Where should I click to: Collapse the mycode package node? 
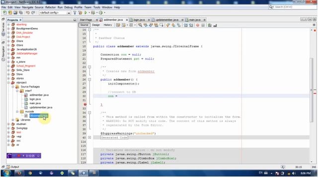point(17,112)
